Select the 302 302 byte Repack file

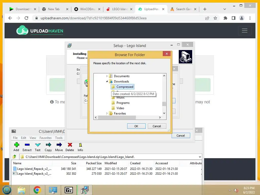pos(106,174)
